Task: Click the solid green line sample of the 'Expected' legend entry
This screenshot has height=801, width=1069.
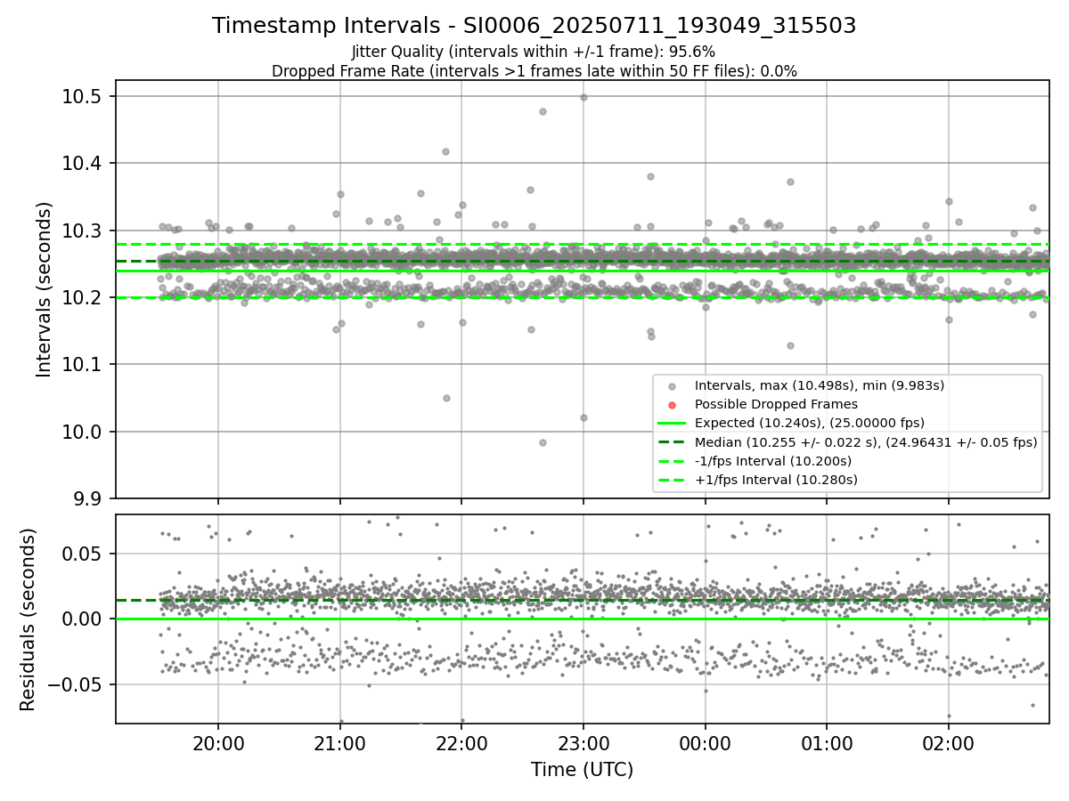Action: [x=672, y=424]
